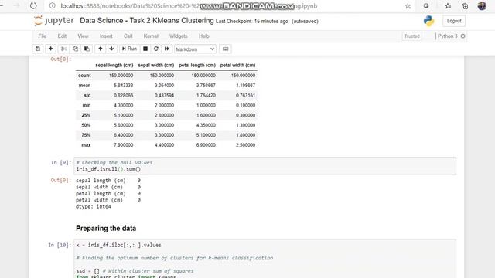Open the browser profile avatar
Viewport: 495px width, 278px height.
click(482, 5)
